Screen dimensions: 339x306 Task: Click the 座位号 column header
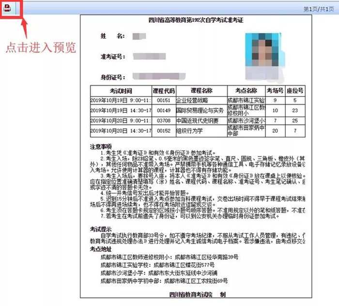click(x=295, y=91)
